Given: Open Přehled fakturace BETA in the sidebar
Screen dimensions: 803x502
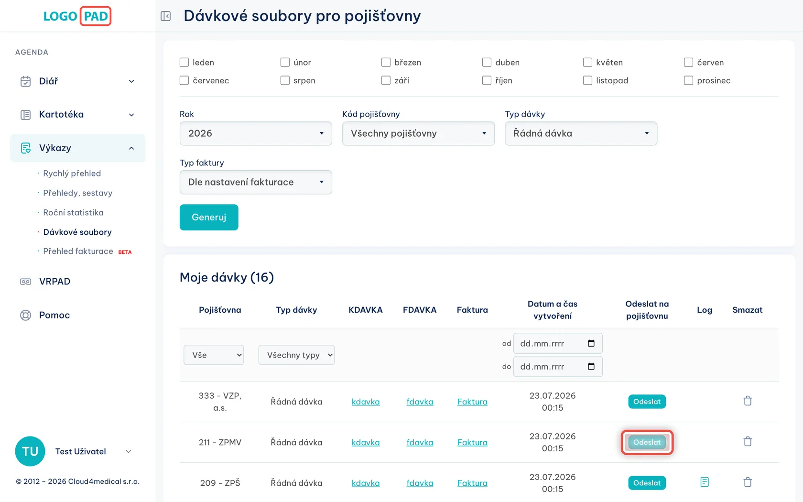Looking at the screenshot, I should tap(87, 251).
